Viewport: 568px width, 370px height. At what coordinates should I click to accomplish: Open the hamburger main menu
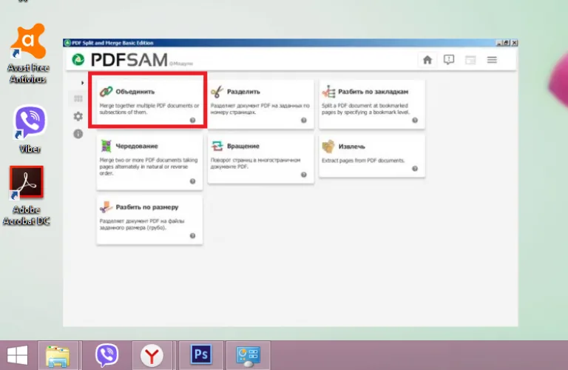coord(492,60)
